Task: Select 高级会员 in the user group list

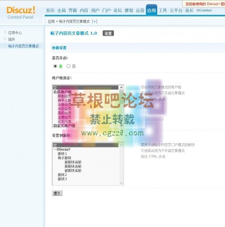Action: click(x=65, y=113)
